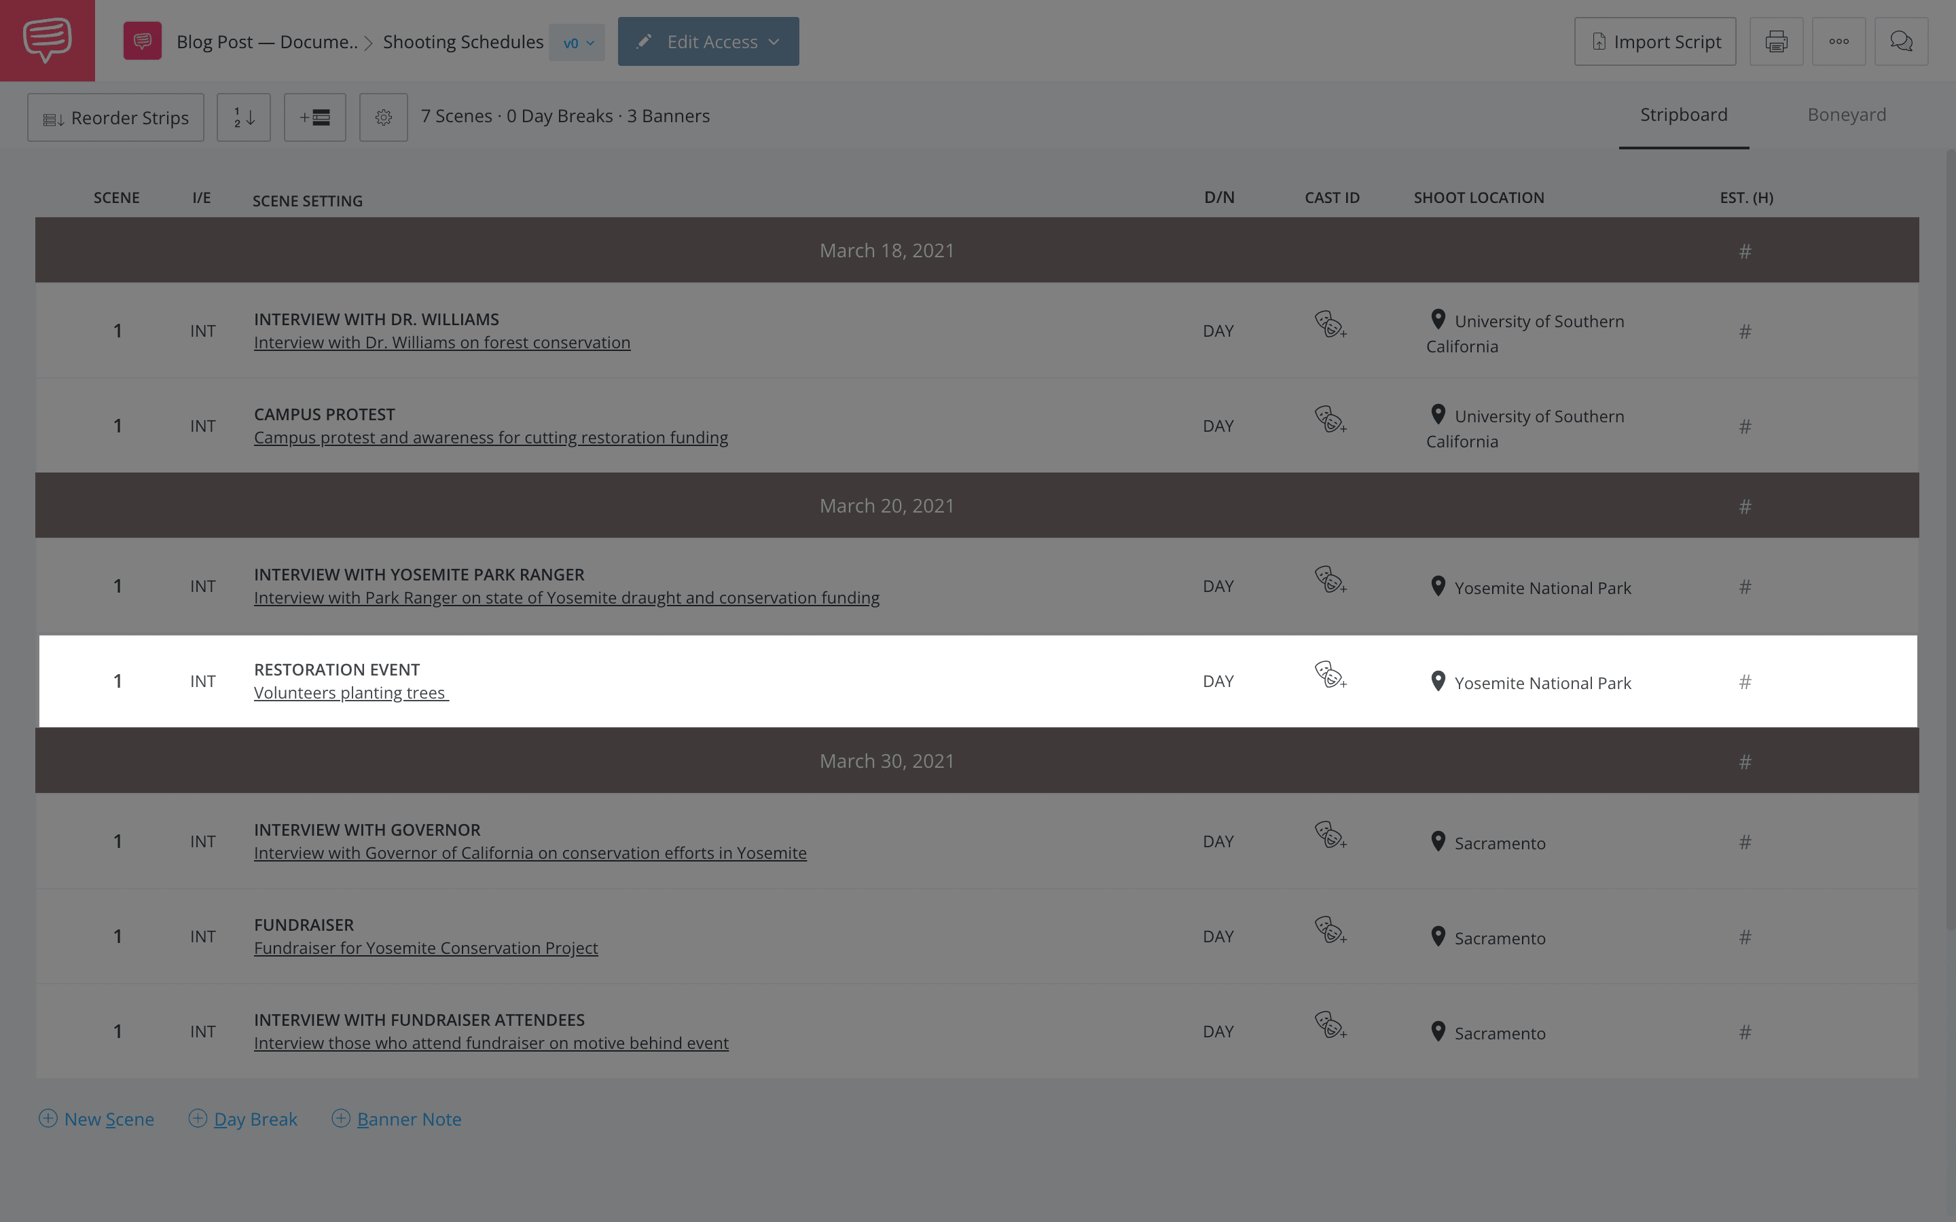Click Edit Access button
1956x1222 pixels.
(708, 41)
